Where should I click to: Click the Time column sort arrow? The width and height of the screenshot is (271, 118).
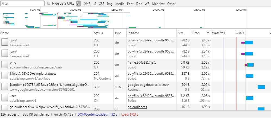pyautogui.click(x=208, y=33)
